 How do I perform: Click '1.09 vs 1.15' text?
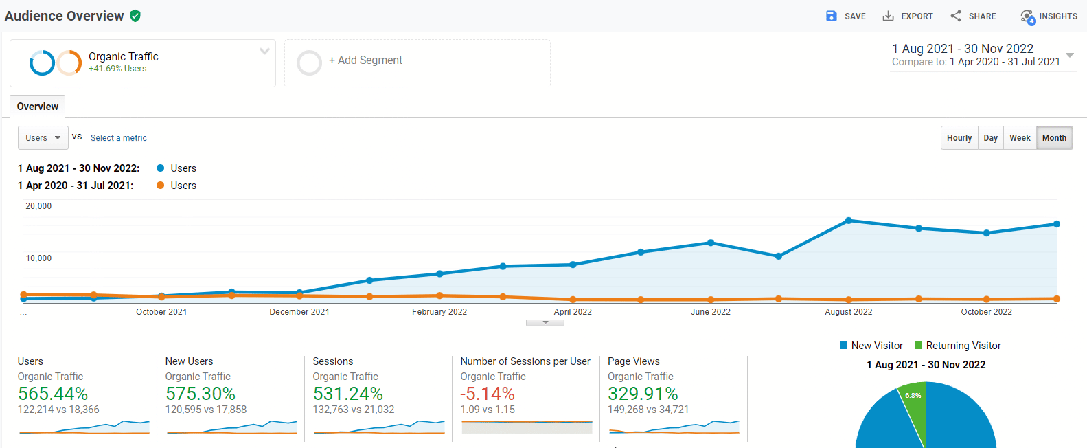[x=488, y=410]
